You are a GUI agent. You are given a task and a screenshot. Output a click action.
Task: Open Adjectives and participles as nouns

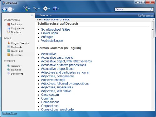[65, 72]
